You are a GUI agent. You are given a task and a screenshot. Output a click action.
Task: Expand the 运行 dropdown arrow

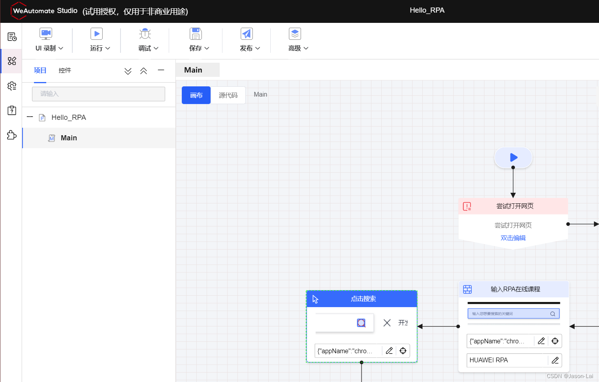coord(108,48)
